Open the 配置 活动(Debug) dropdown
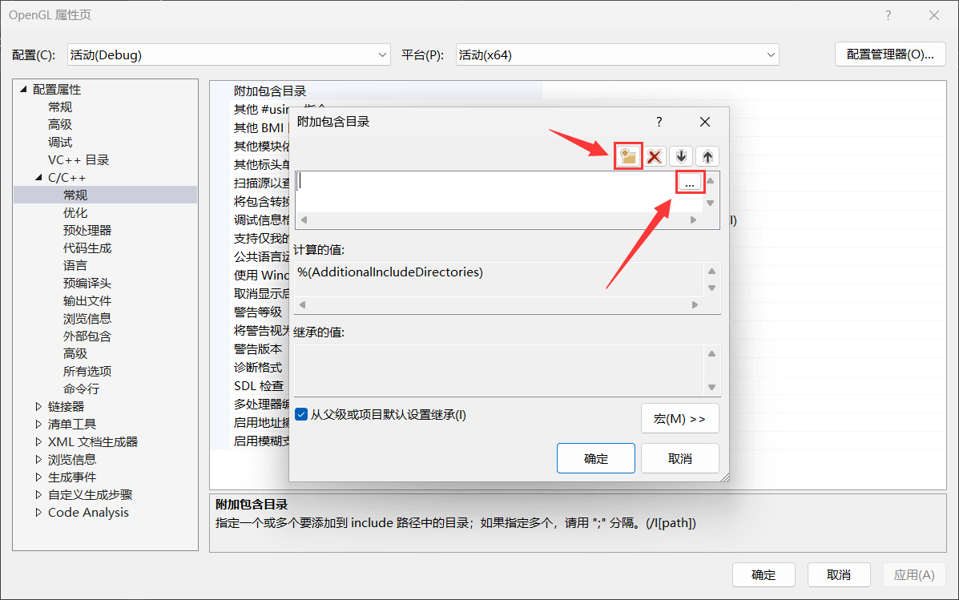Screen dimensions: 959x600 coord(229,55)
